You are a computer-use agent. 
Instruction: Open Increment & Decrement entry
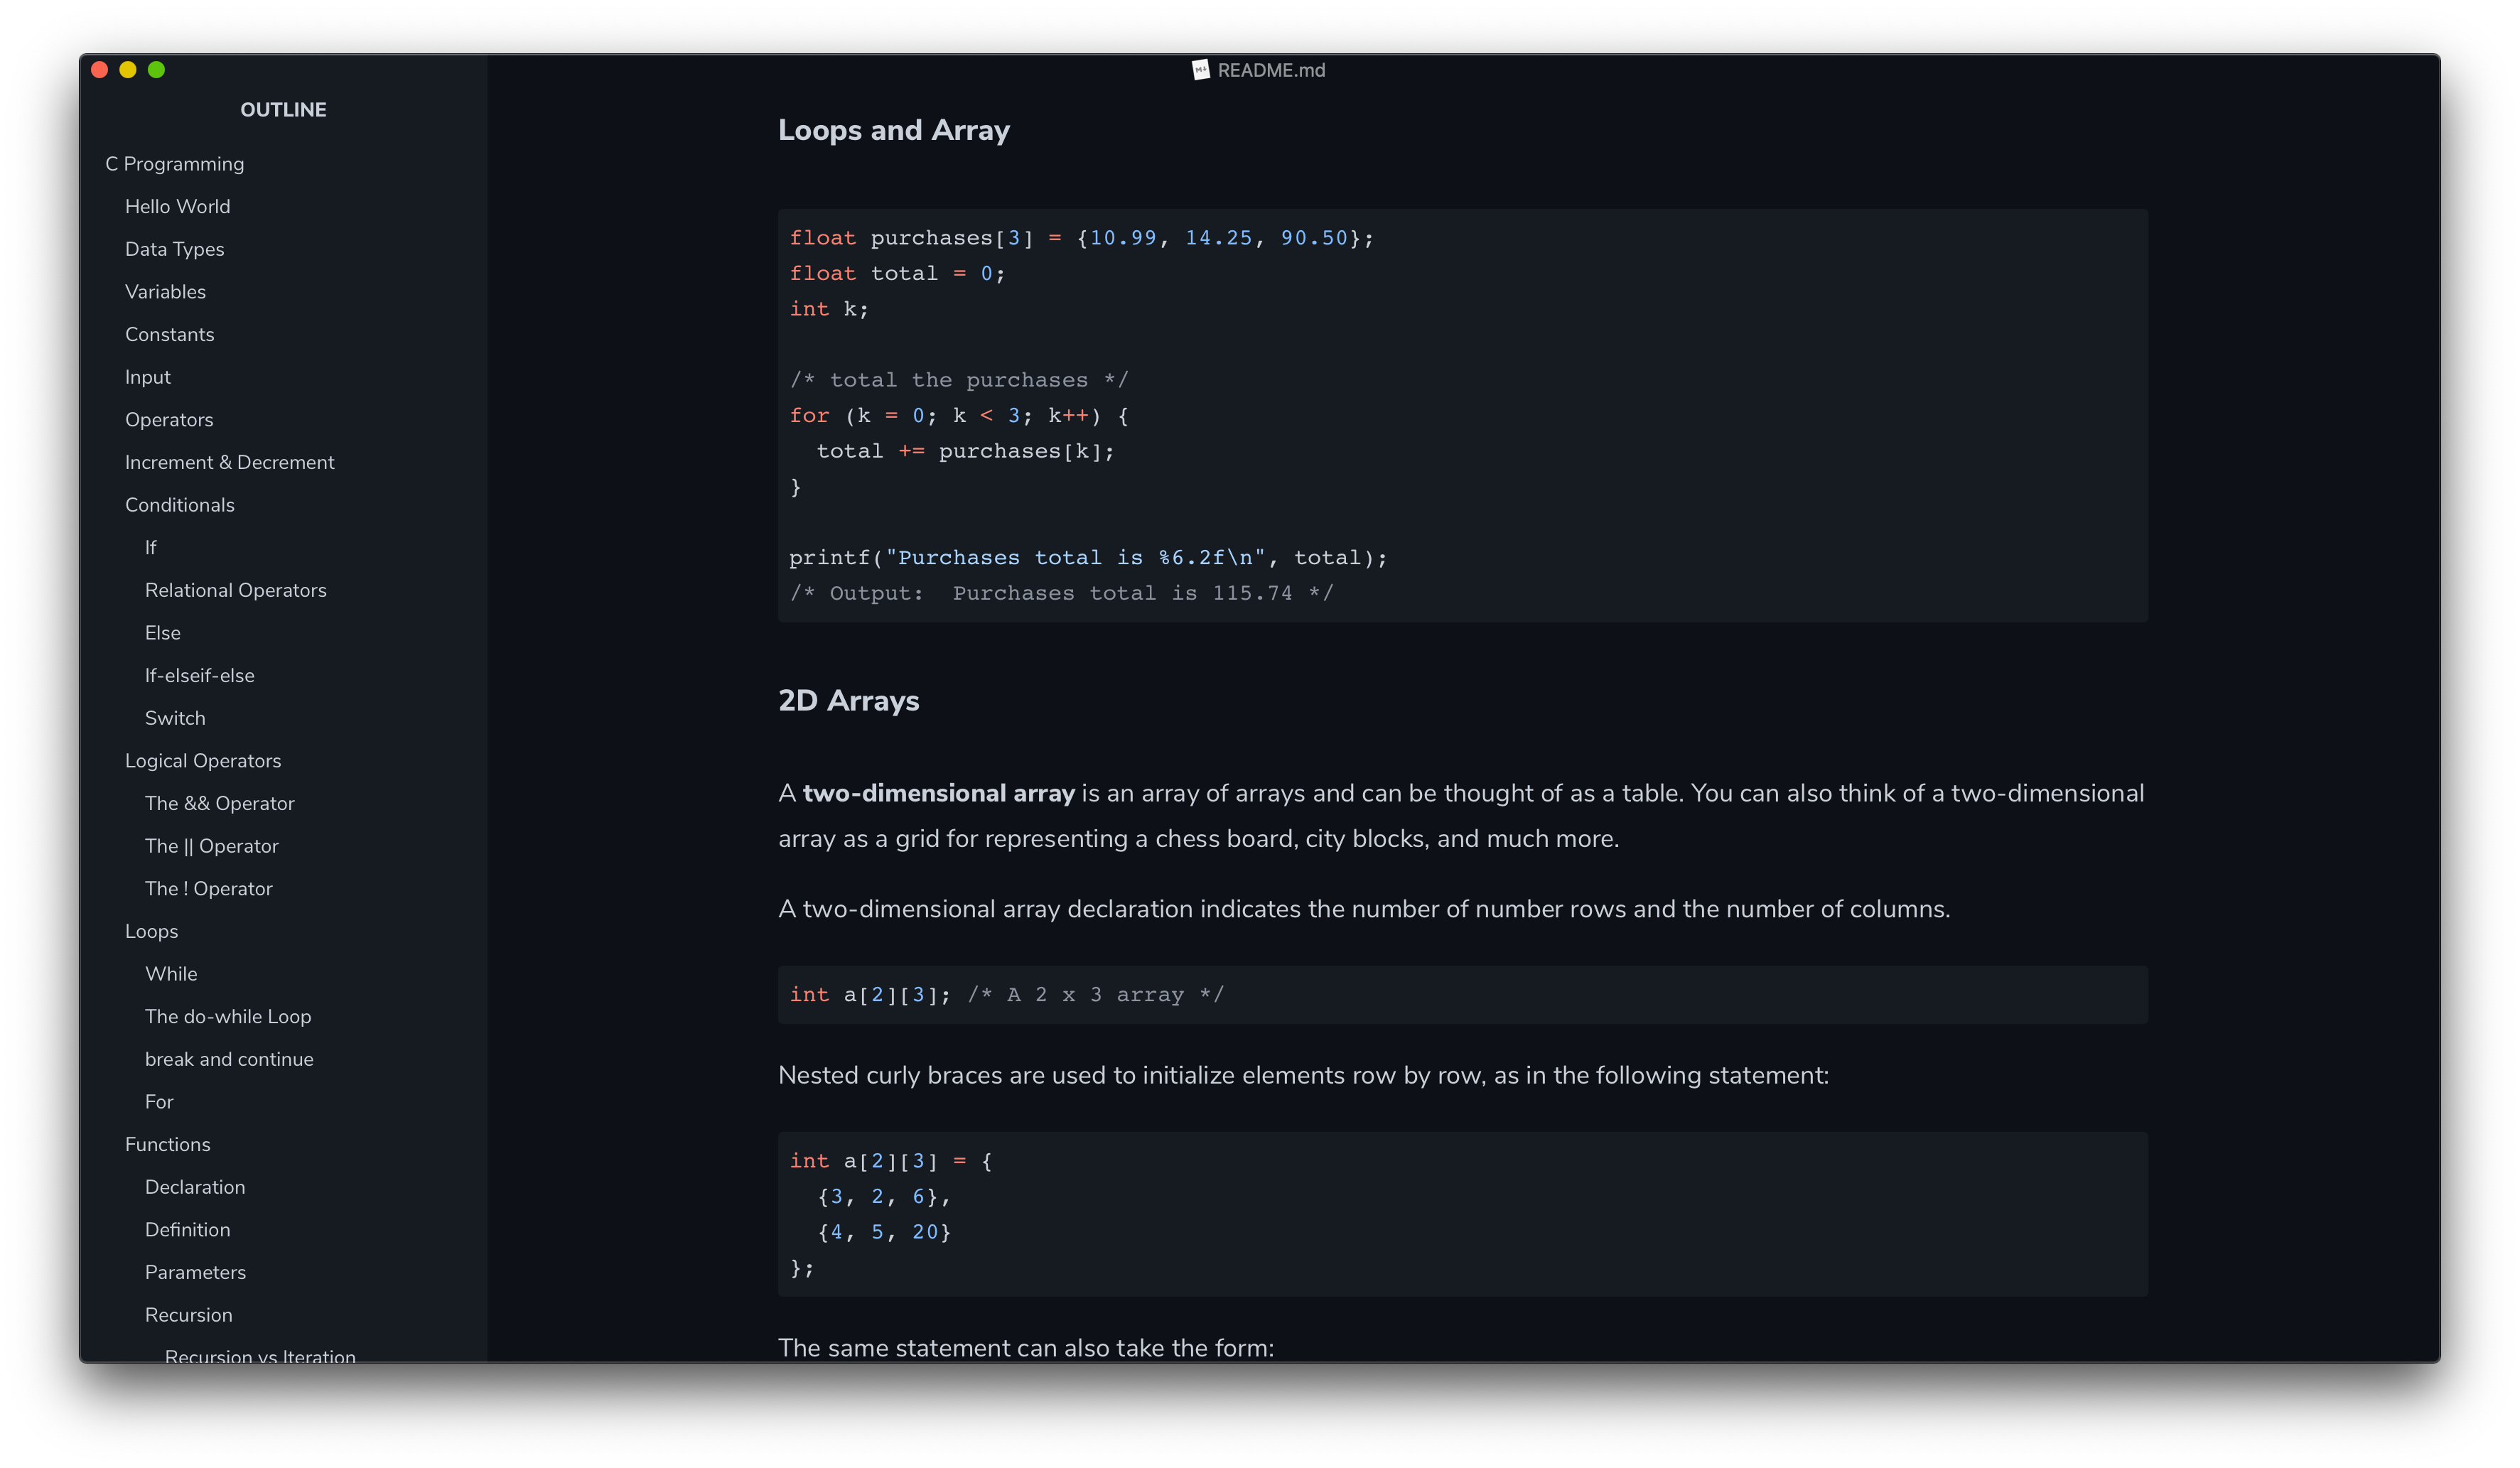point(229,462)
